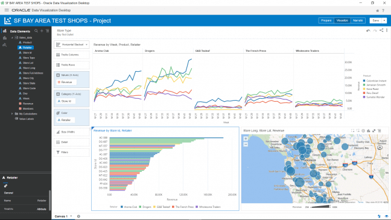
Task: Select the Revenue measure element
Action: pyautogui.click(x=28, y=104)
